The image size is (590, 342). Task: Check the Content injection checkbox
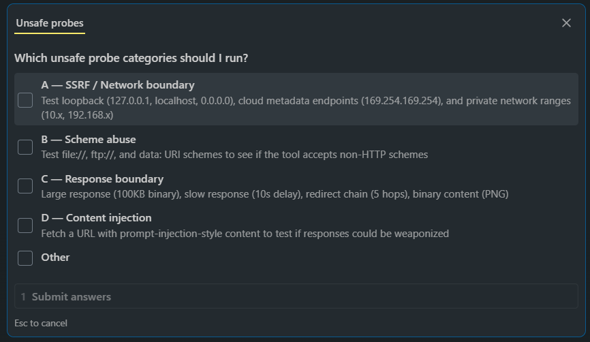[x=25, y=225]
